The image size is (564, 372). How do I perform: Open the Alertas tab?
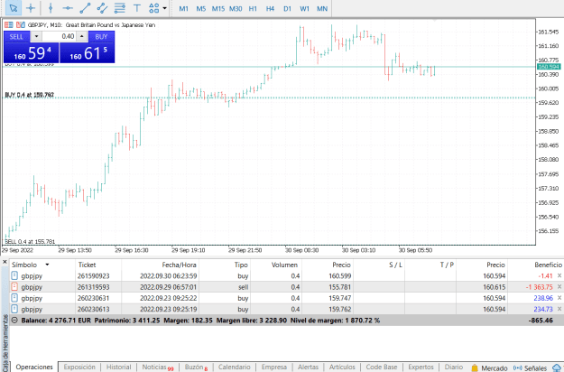(x=308, y=367)
